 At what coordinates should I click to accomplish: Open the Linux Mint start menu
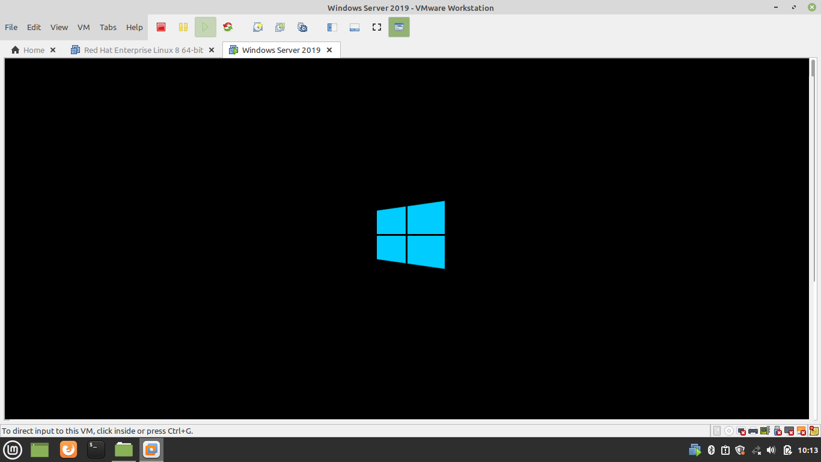point(13,449)
